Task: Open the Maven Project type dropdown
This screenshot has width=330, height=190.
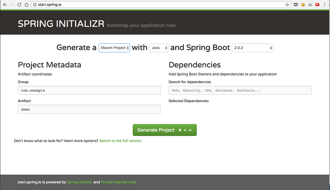Action: point(114,48)
